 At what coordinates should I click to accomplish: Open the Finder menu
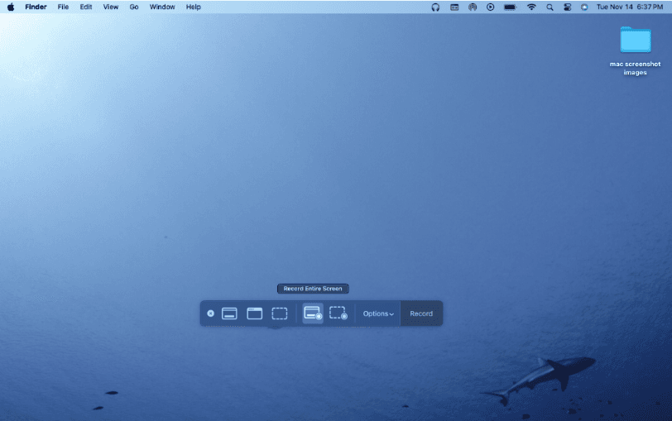[x=36, y=7]
